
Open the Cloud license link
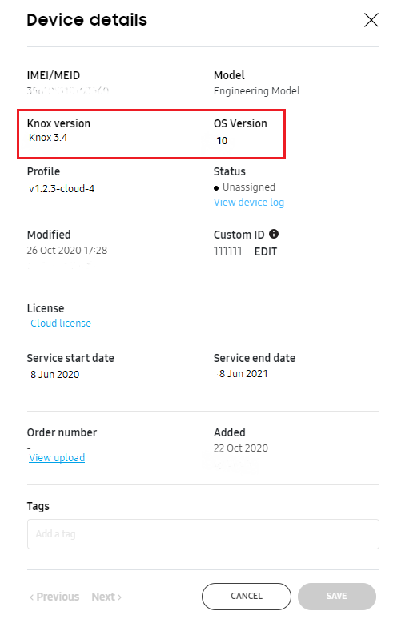pos(61,323)
